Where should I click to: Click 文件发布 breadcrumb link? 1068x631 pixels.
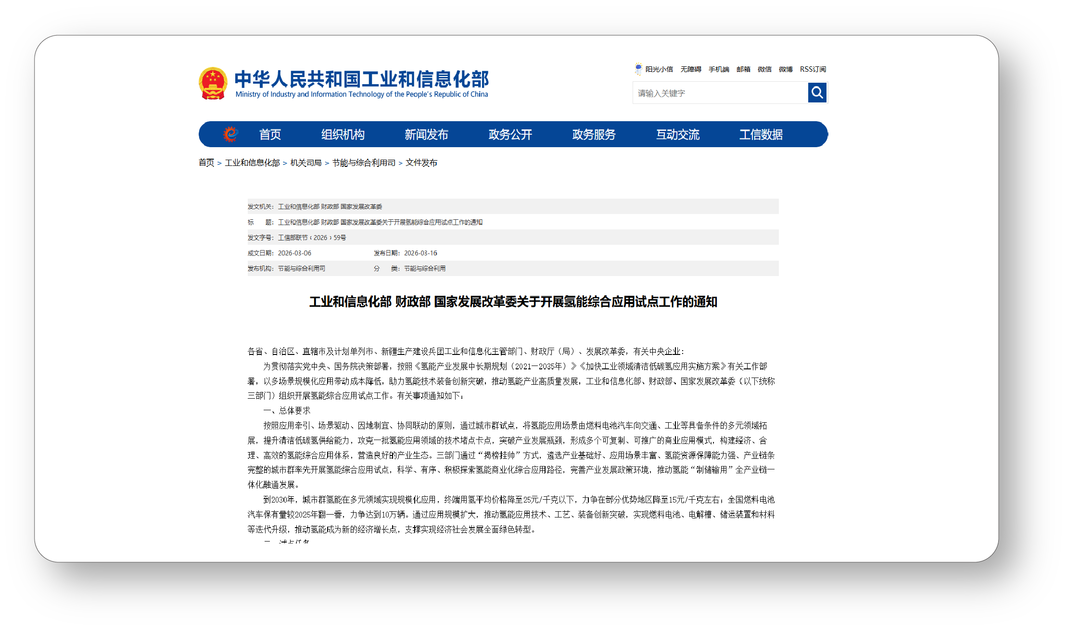[x=421, y=163]
